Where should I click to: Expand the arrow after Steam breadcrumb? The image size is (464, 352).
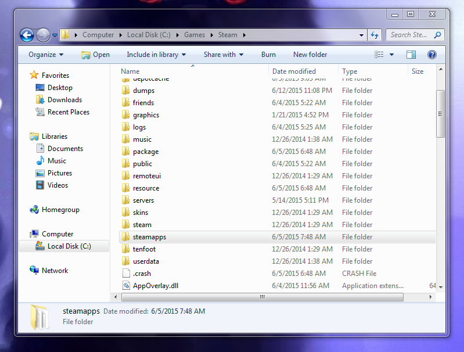tap(244, 35)
